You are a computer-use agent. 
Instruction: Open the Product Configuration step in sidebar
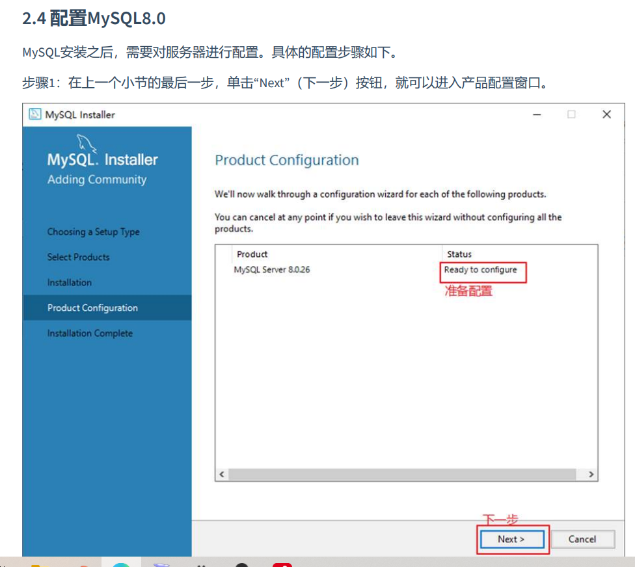point(107,308)
